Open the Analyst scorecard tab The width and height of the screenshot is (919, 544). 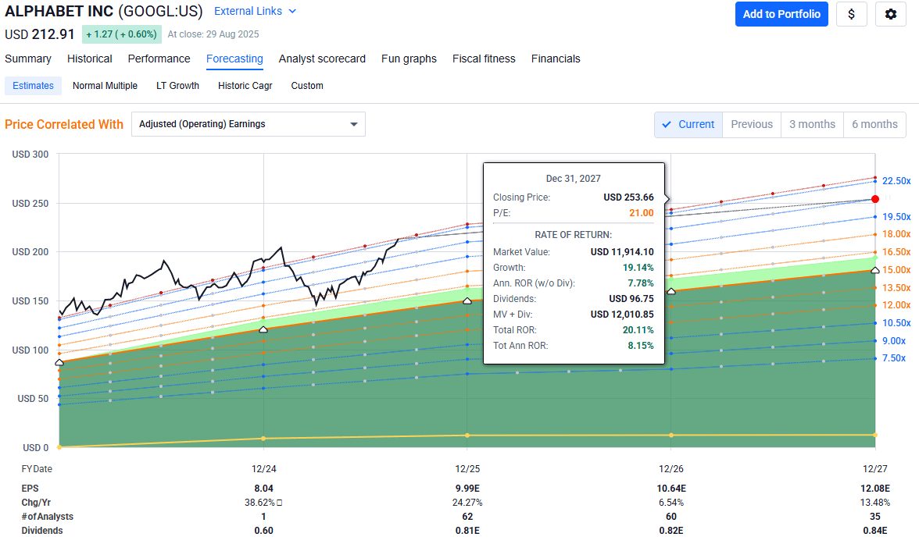tap(322, 59)
